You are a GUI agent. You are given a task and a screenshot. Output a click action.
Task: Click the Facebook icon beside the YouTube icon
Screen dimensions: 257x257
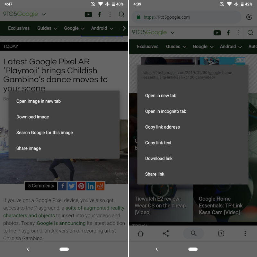tap(99, 14)
